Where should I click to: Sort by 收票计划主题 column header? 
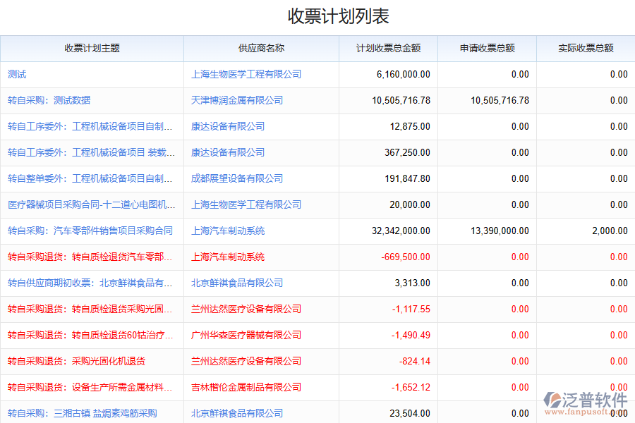92,49
